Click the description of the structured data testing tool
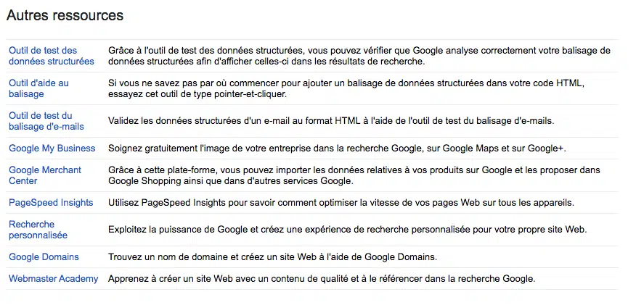The width and height of the screenshot is (636, 305). point(359,56)
